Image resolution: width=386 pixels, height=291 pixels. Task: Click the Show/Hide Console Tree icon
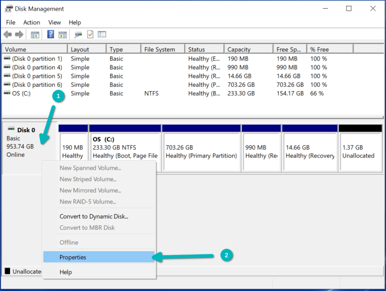pos(35,35)
